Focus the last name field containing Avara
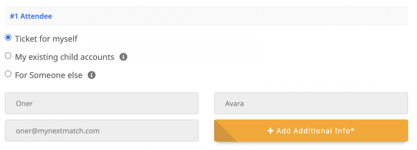Viewport: 417px width, 150px height. point(311,103)
